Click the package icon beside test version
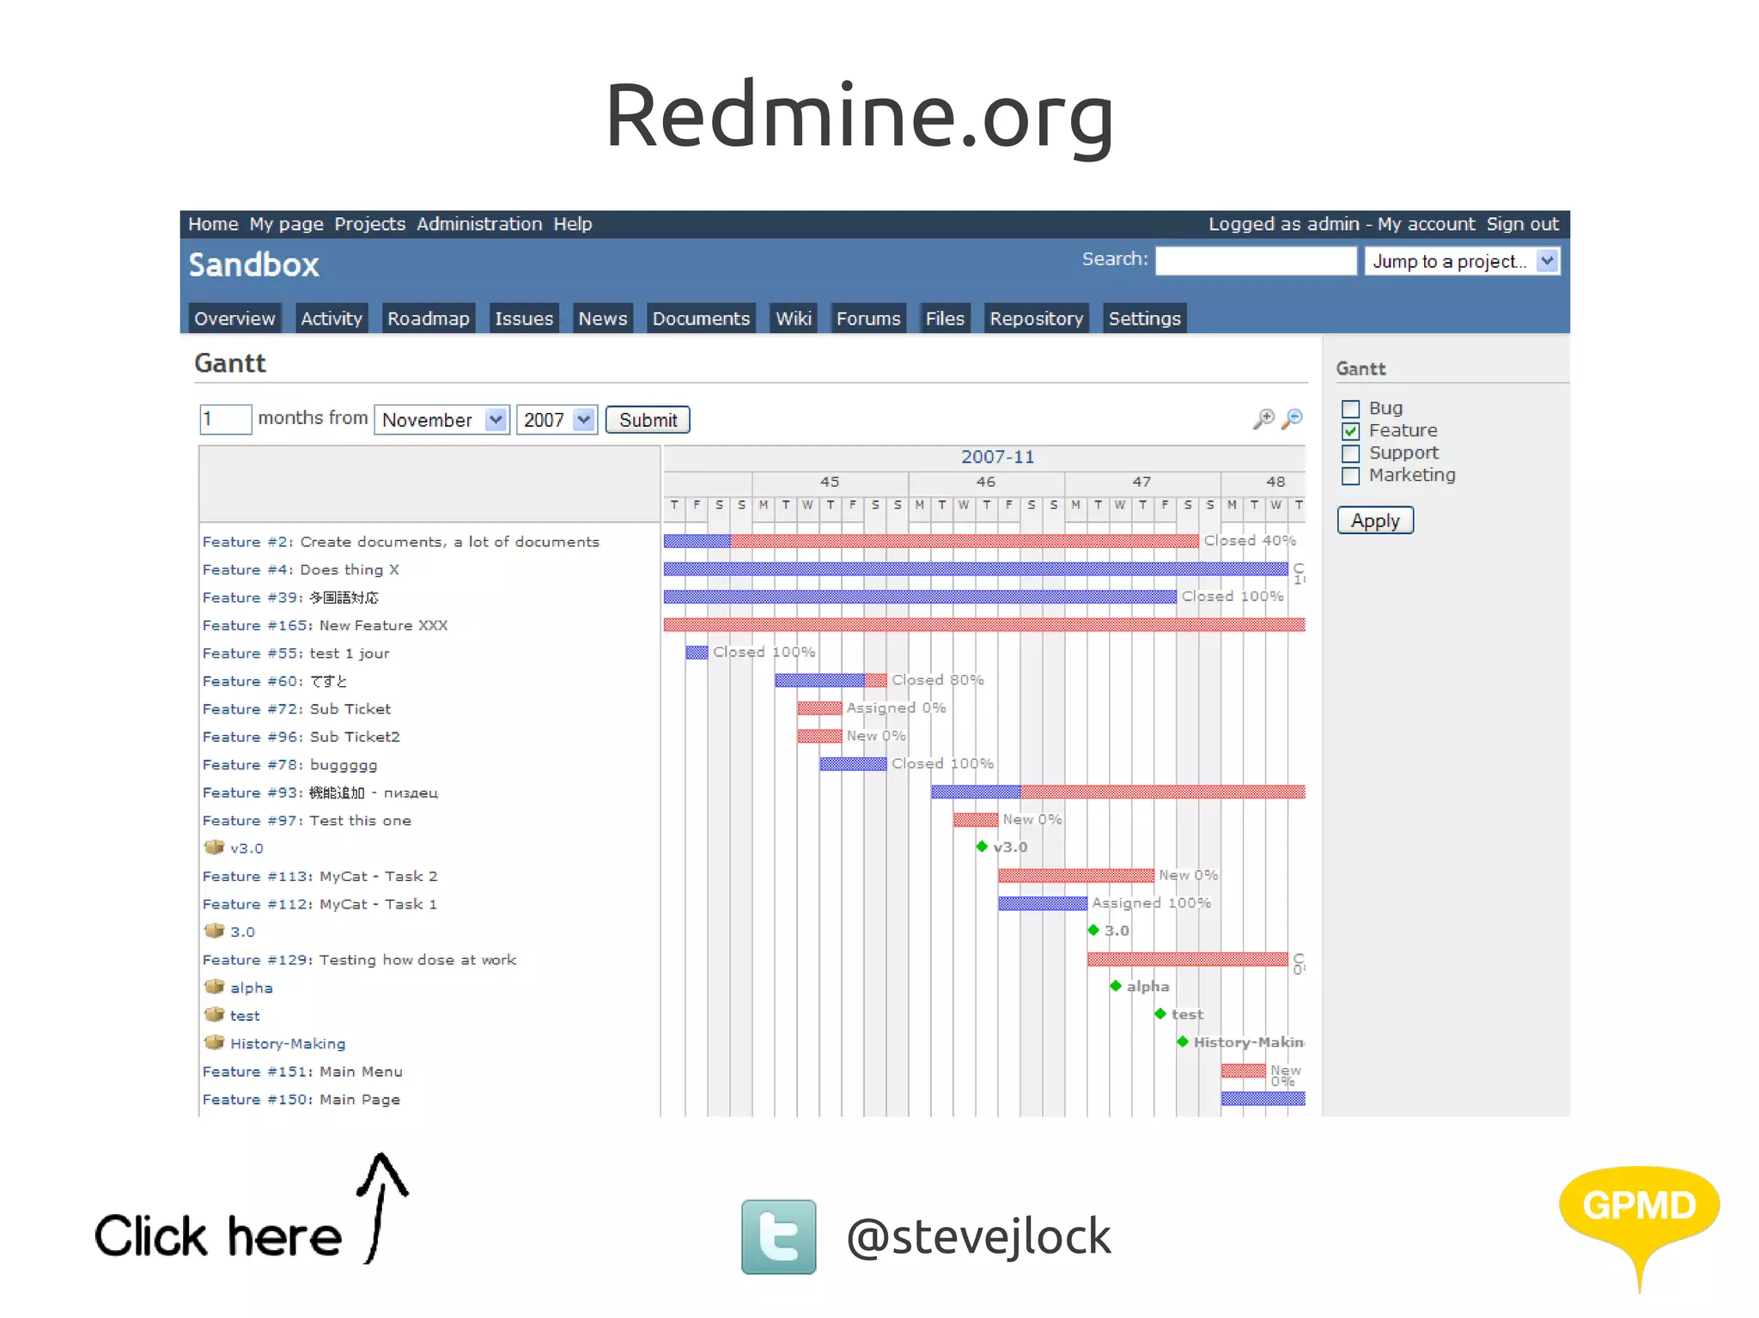 tap(215, 1015)
